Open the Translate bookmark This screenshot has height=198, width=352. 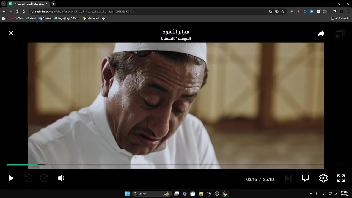(45, 18)
